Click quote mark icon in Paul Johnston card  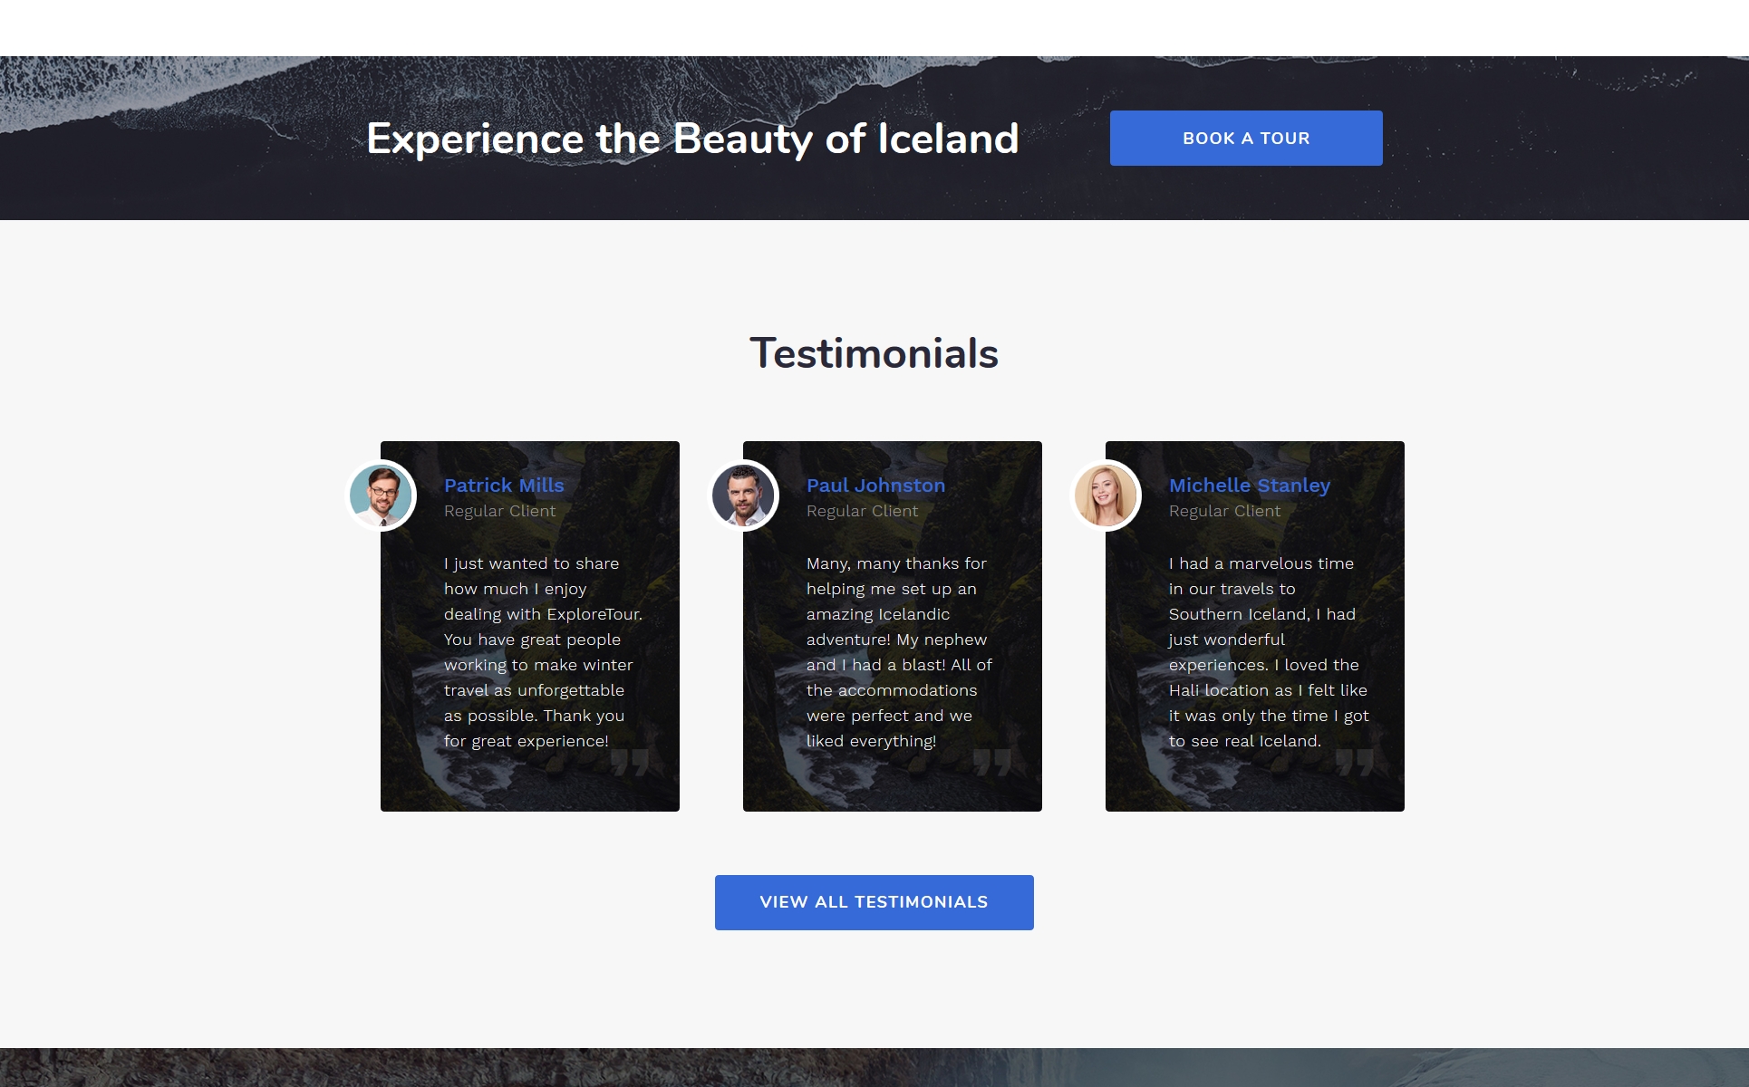pyautogui.click(x=992, y=763)
